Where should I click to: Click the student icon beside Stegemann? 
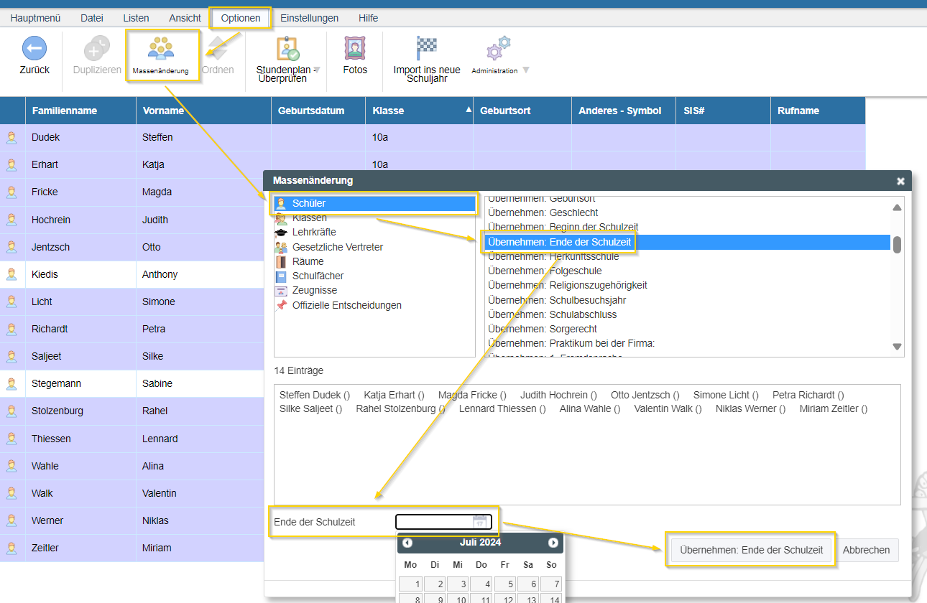pos(11,383)
